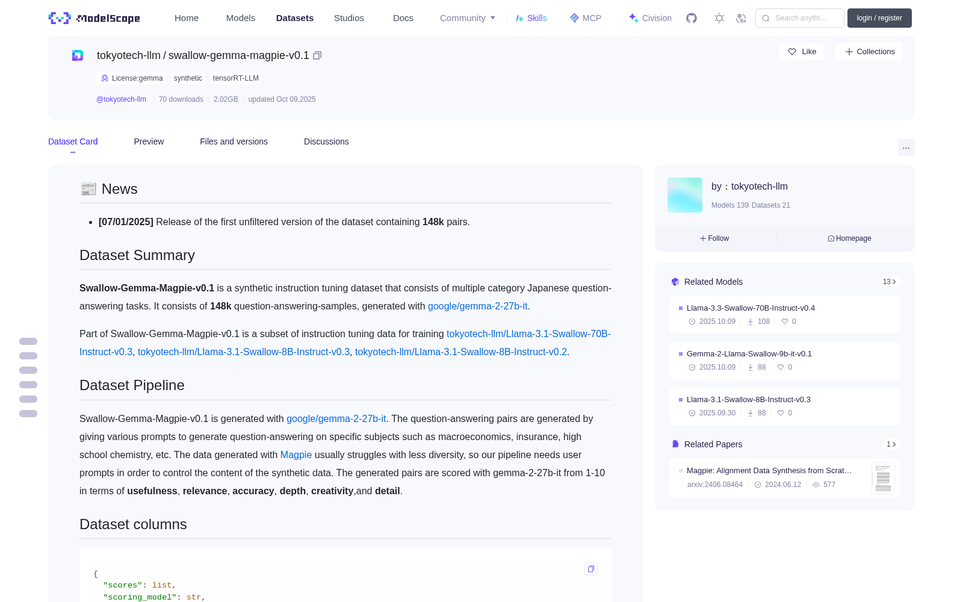Click the synthetic tag
The width and height of the screenshot is (963, 602).
[188, 78]
